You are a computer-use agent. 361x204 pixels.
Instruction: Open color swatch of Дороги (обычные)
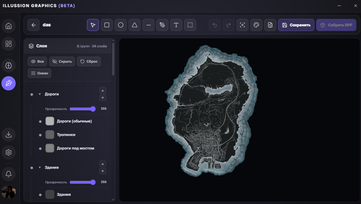click(50, 121)
